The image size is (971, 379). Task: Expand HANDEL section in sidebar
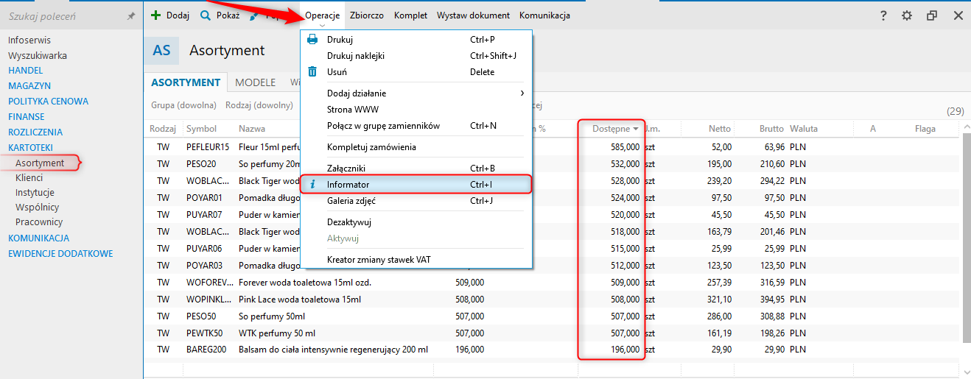26,71
